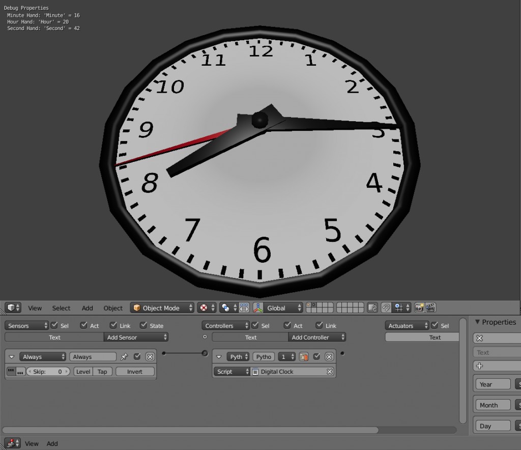The image size is (521, 450).
Task: Open the Add Controller dropdown
Action: coord(317,337)
